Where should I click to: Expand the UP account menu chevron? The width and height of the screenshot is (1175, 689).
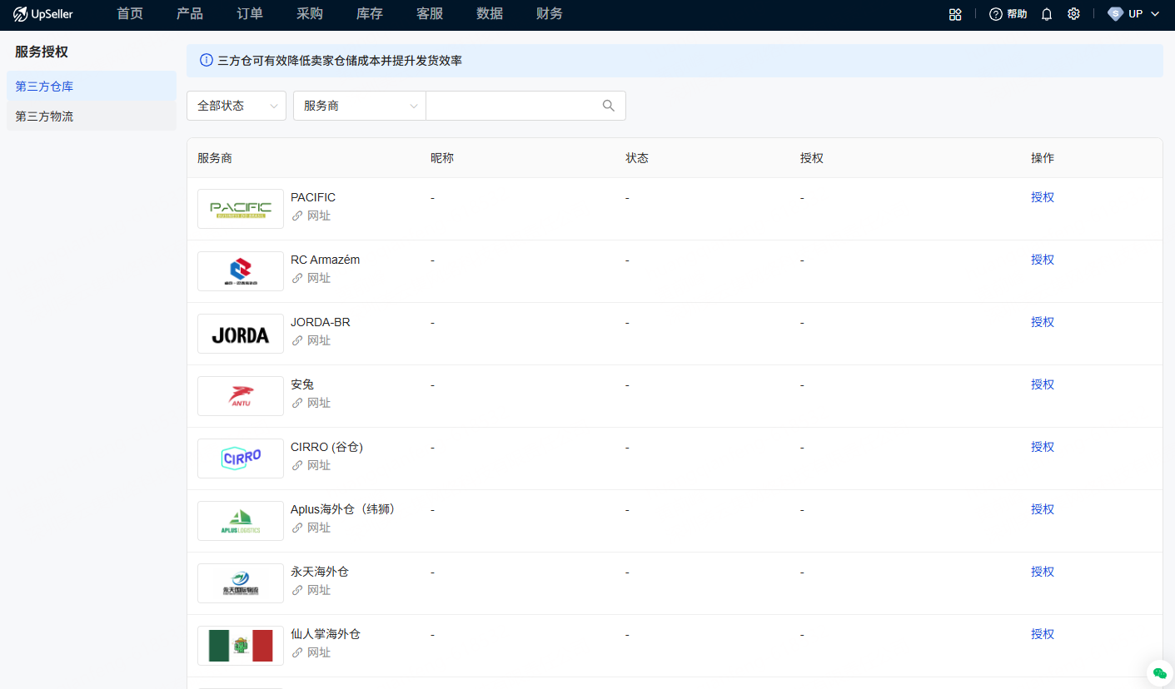(x=1155, y=14)
